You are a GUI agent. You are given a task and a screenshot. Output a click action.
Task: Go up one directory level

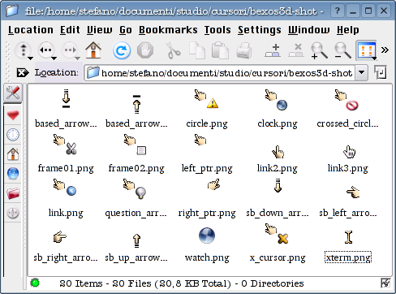(23, 50)
